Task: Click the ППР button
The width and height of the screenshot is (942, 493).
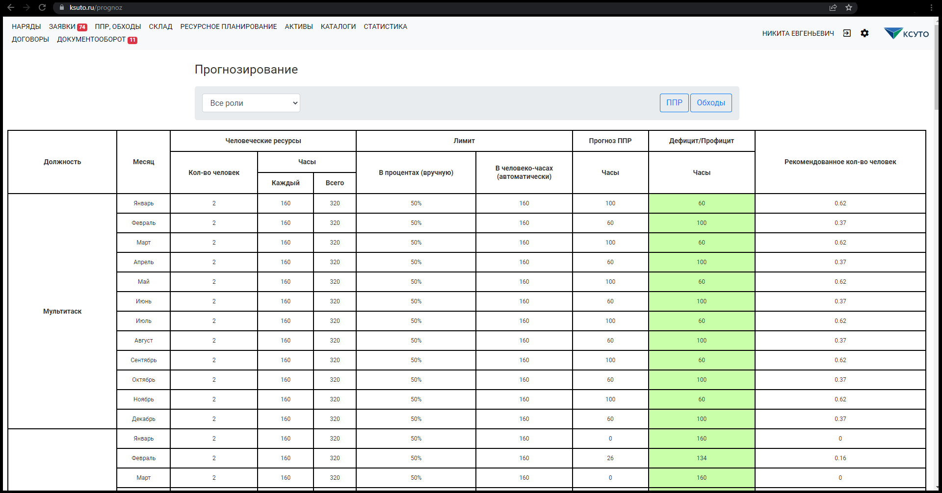Action: [674, 103]
